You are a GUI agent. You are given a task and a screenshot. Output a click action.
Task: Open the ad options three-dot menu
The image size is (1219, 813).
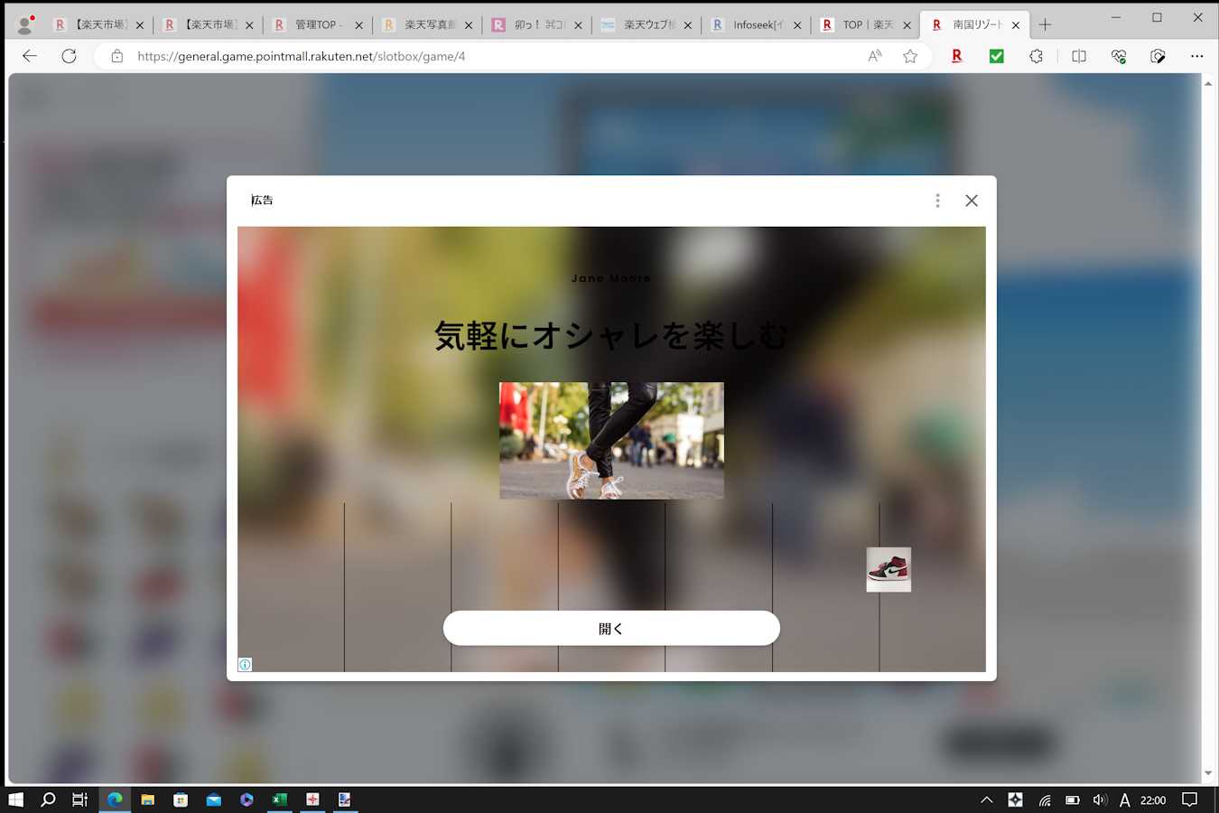tap(937, 201)
